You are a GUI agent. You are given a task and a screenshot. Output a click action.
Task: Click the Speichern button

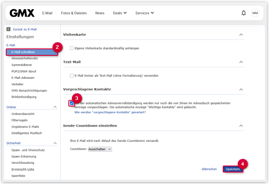pos(233,169)
